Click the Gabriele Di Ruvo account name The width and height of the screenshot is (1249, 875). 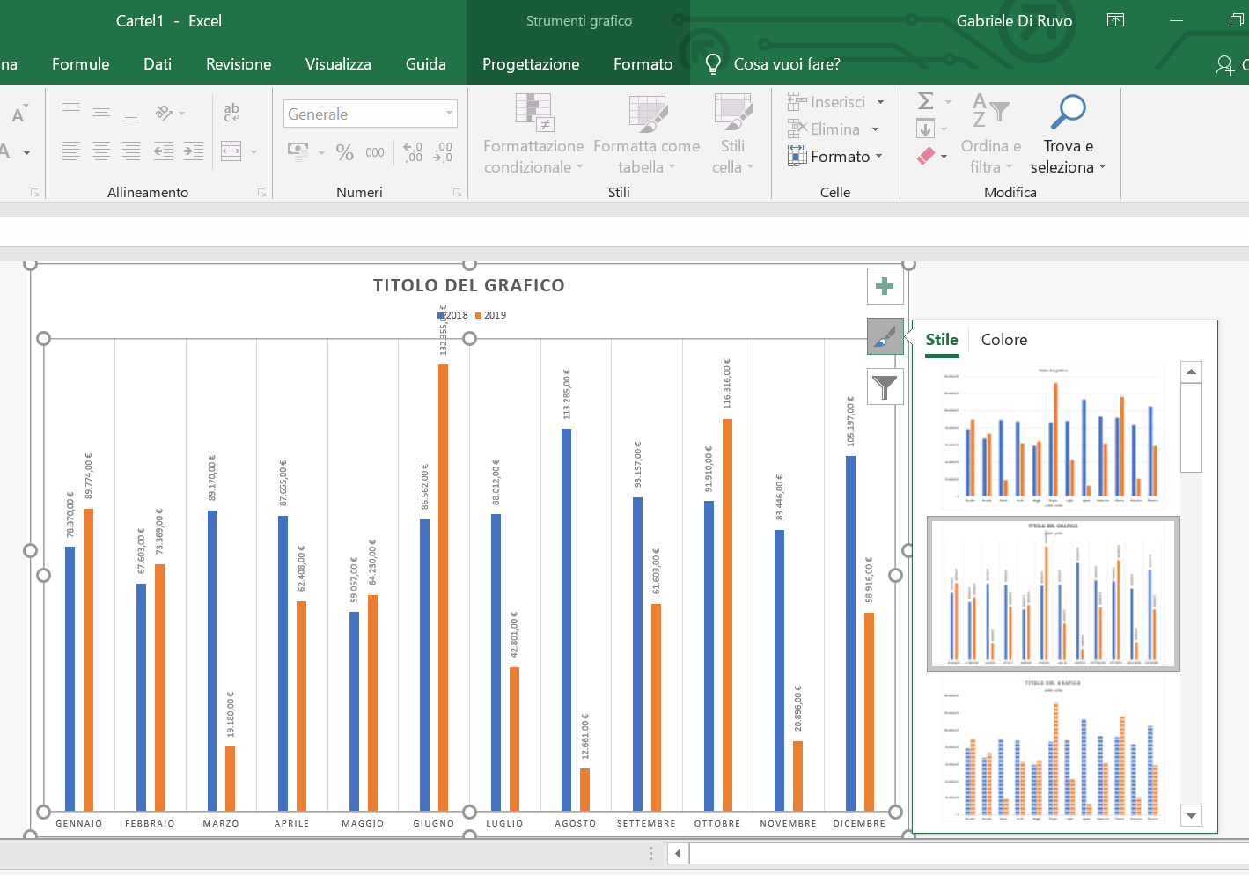[x=1014, y=21]
